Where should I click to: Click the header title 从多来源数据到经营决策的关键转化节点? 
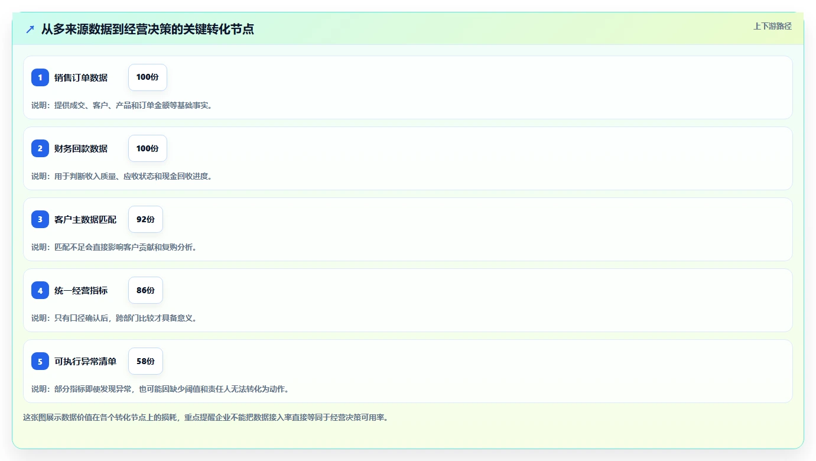point(148,29)
